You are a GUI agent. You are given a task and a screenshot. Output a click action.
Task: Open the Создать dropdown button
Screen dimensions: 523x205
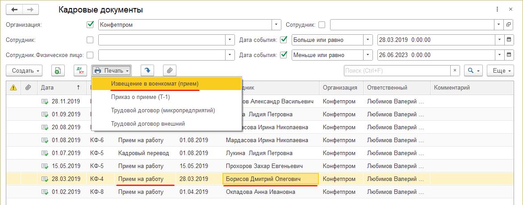(x=24, y=70)
